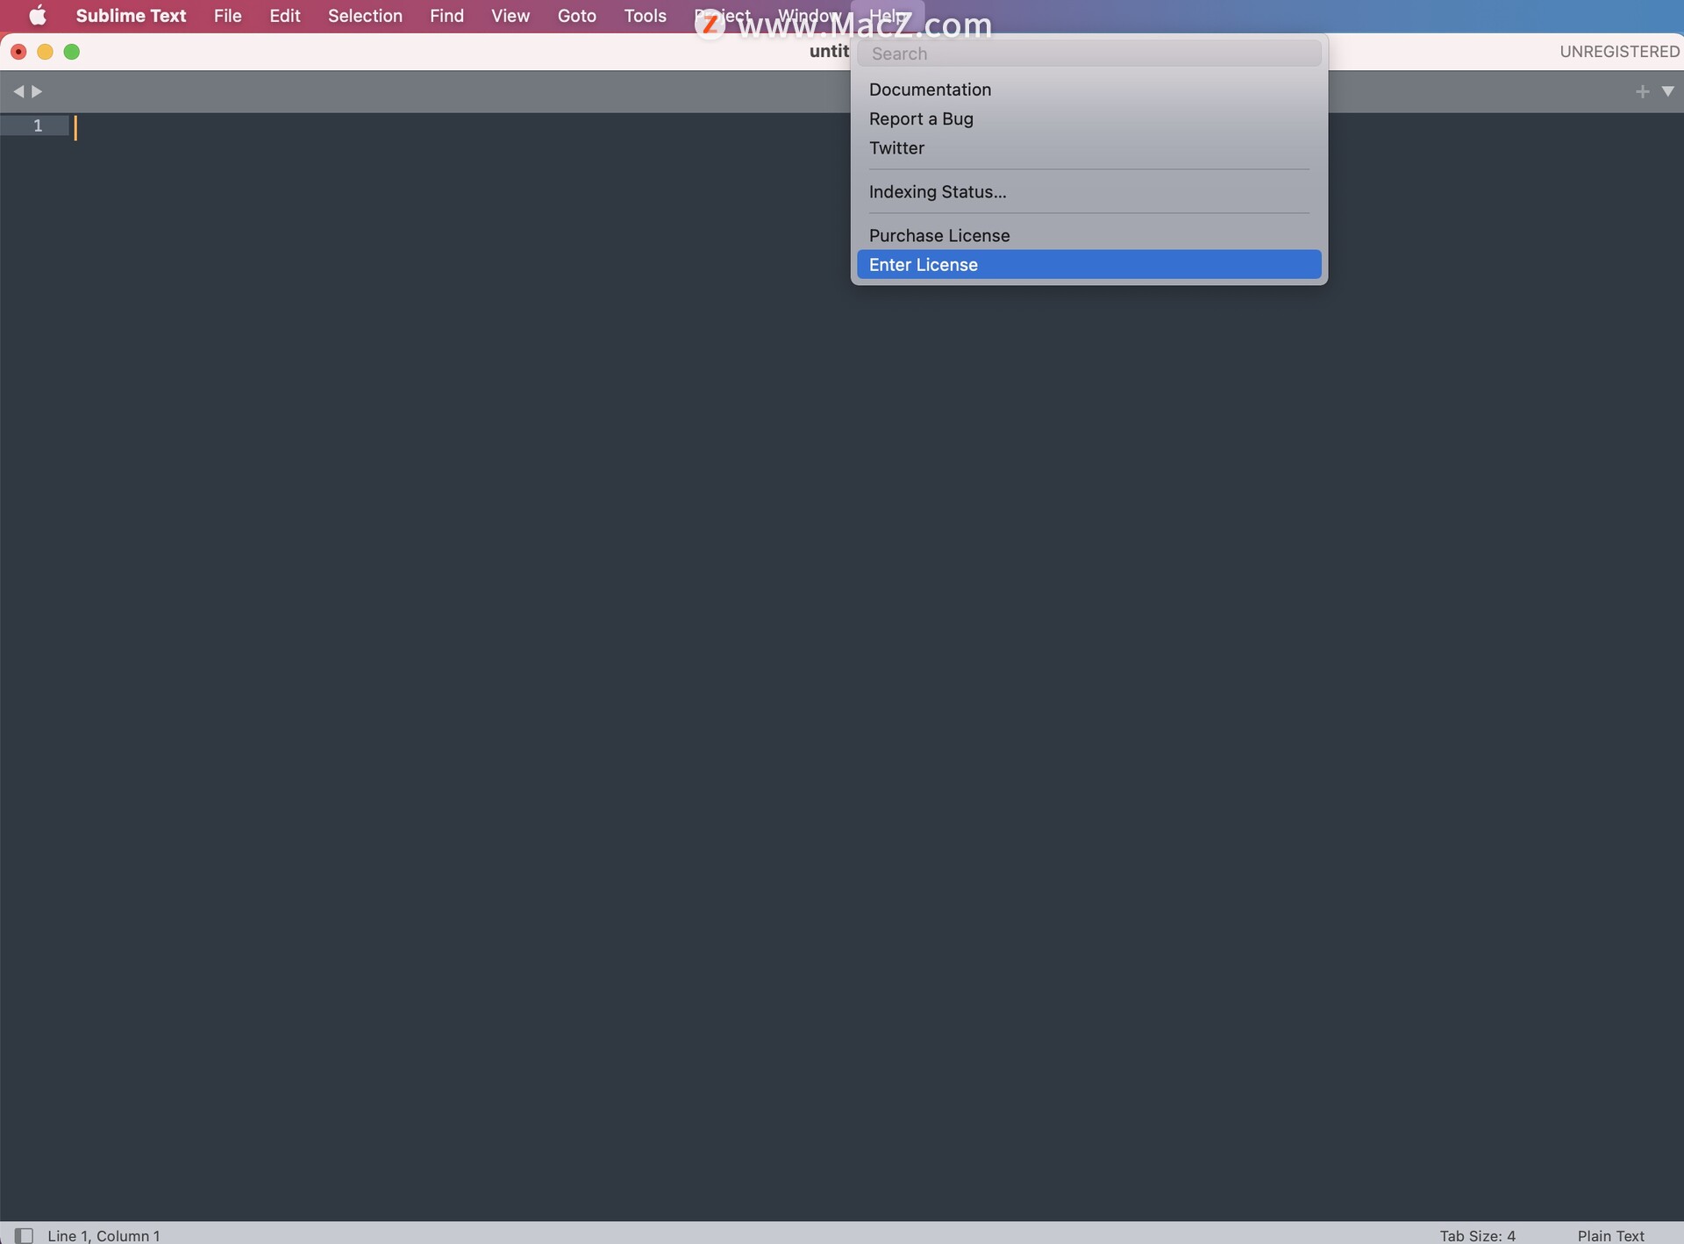
Task: Click the UNREGISTERED label in title bar
Action: click(1619, 52)
